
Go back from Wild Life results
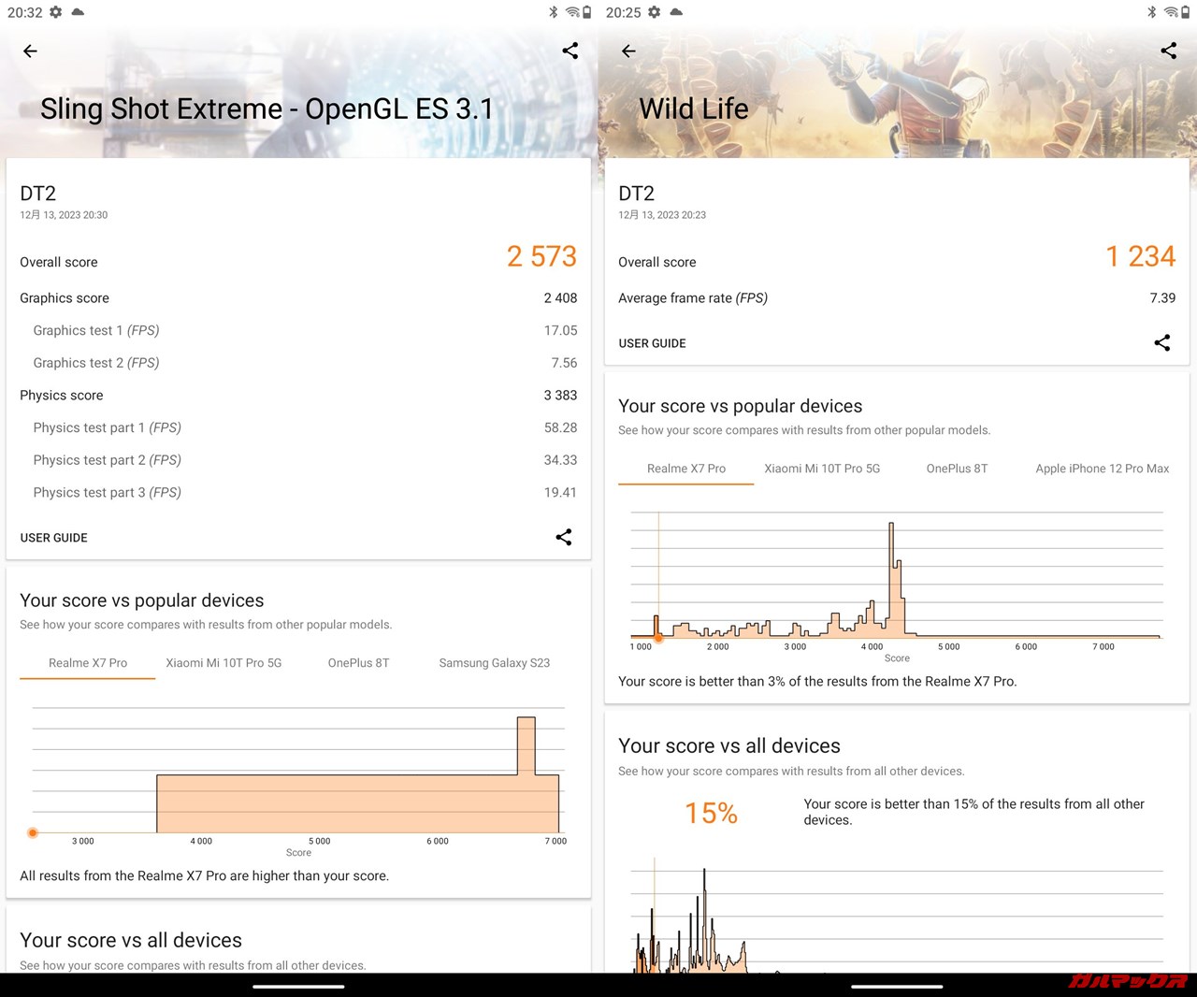click(628, 51)
